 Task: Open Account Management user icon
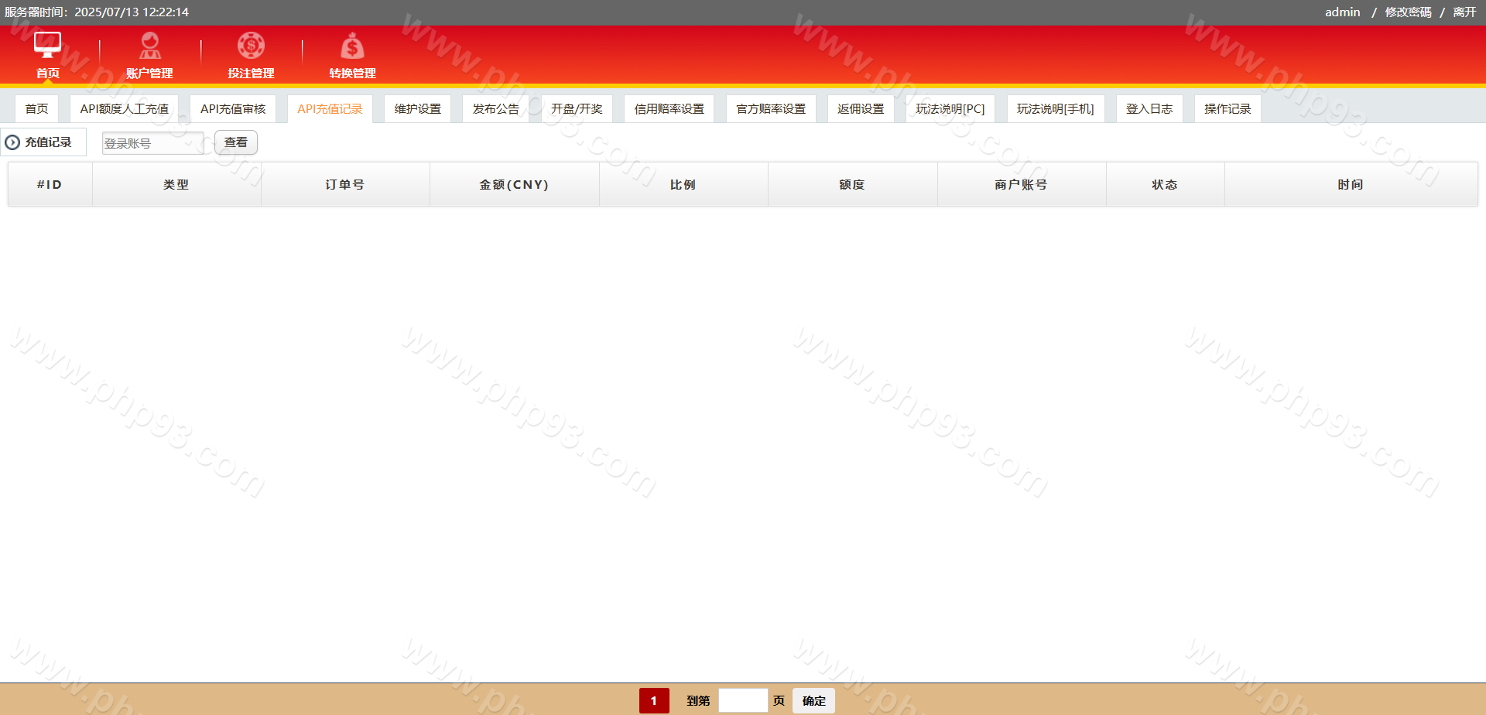click(x=149, y=46)
